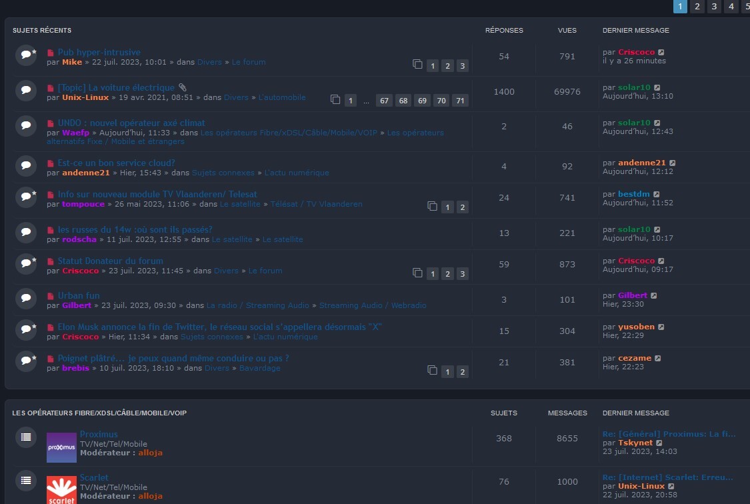Click attachment paperclip icon on La voiture électrique
The image size is (750, 504).
[x=182, y=87]
